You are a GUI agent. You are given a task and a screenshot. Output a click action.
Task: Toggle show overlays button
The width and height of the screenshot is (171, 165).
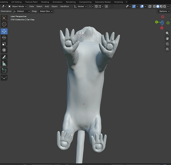pyautogui.click(x=142, y=7)
